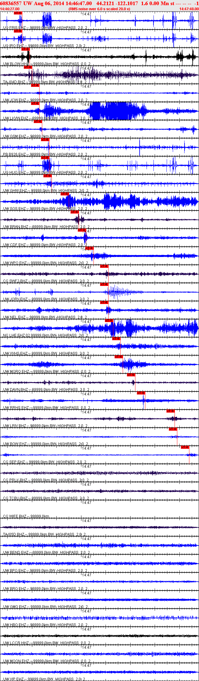Click the "UO IRO EHZ" station label
This screenshot has height=681, width=199.
tap(14, 46)
